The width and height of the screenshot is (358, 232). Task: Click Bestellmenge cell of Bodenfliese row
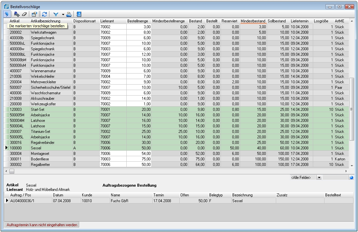(x=139, y=159)
